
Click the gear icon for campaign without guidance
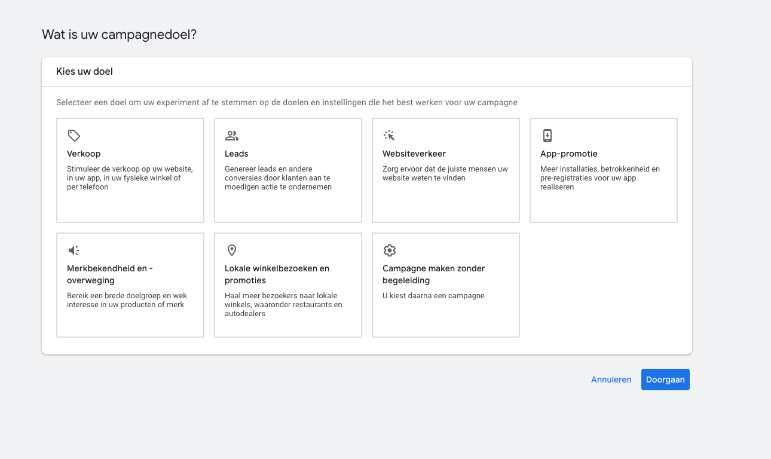[x=390, y=250]
